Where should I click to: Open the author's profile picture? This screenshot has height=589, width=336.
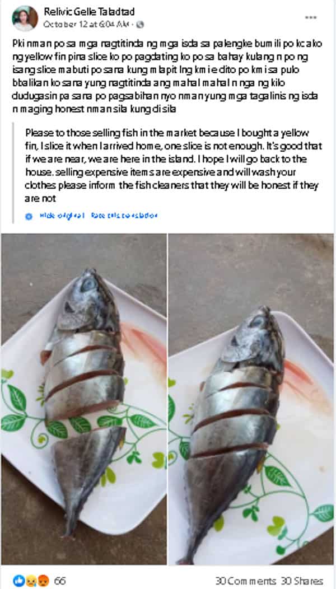pyautogui.click(x=25, y=18)
